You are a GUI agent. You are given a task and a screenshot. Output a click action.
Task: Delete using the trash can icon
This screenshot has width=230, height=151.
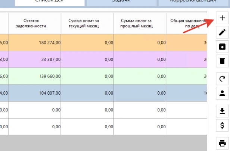pos(222,61)
